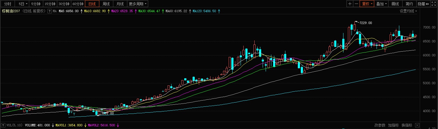Switch to 周线 weekly chart
Image resolution: width=438 pixels, height=129 pixels.
click(106, 4)
